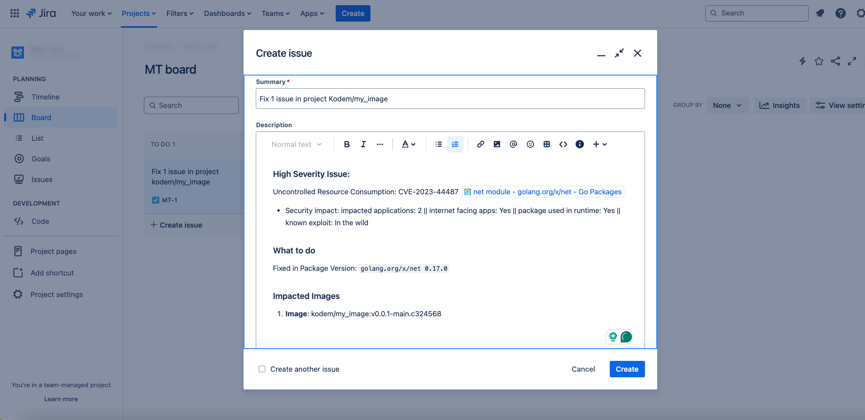
Task: Open Issues in the sidebar
Action: [x=61, y=179]
